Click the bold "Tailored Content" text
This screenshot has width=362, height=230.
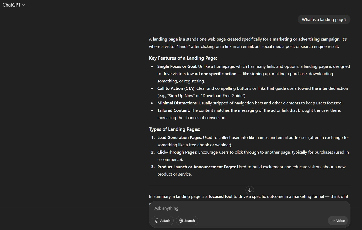coord(173,110)
